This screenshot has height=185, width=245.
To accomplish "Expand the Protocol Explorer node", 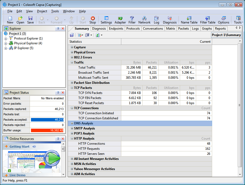I will click(x=6, y=38).
